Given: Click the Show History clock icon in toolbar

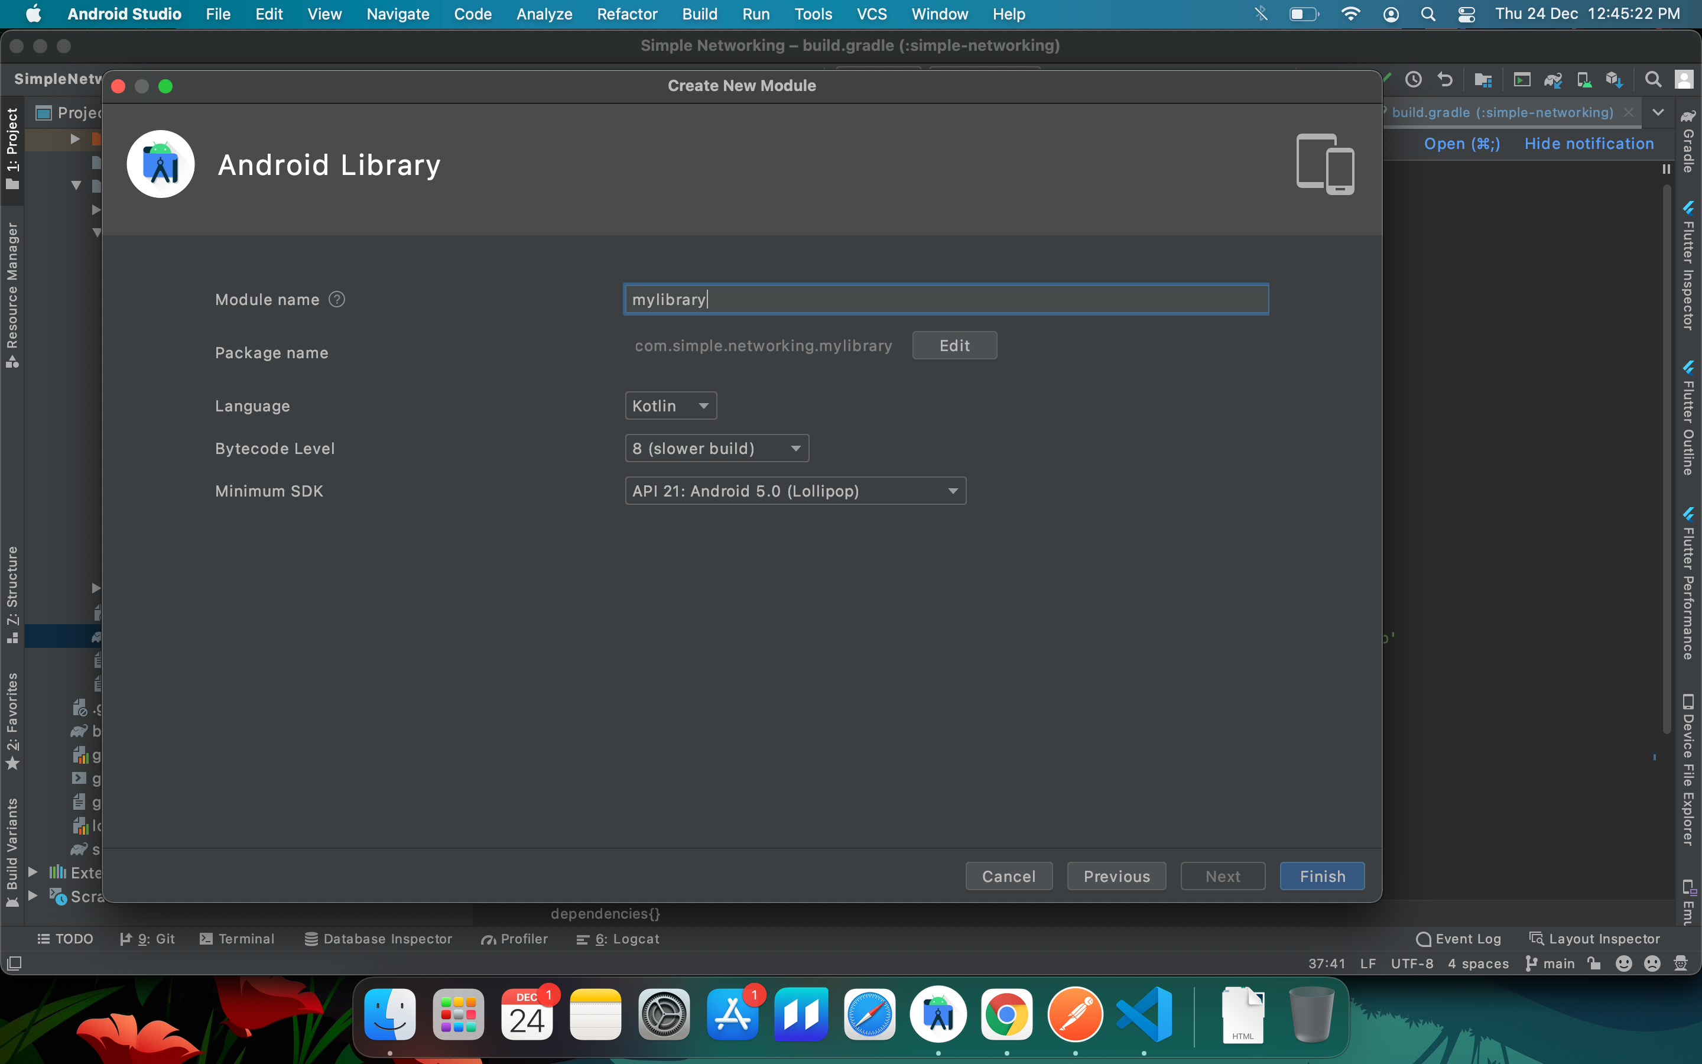Looking at the screenshot, I should click(1413, 80).
